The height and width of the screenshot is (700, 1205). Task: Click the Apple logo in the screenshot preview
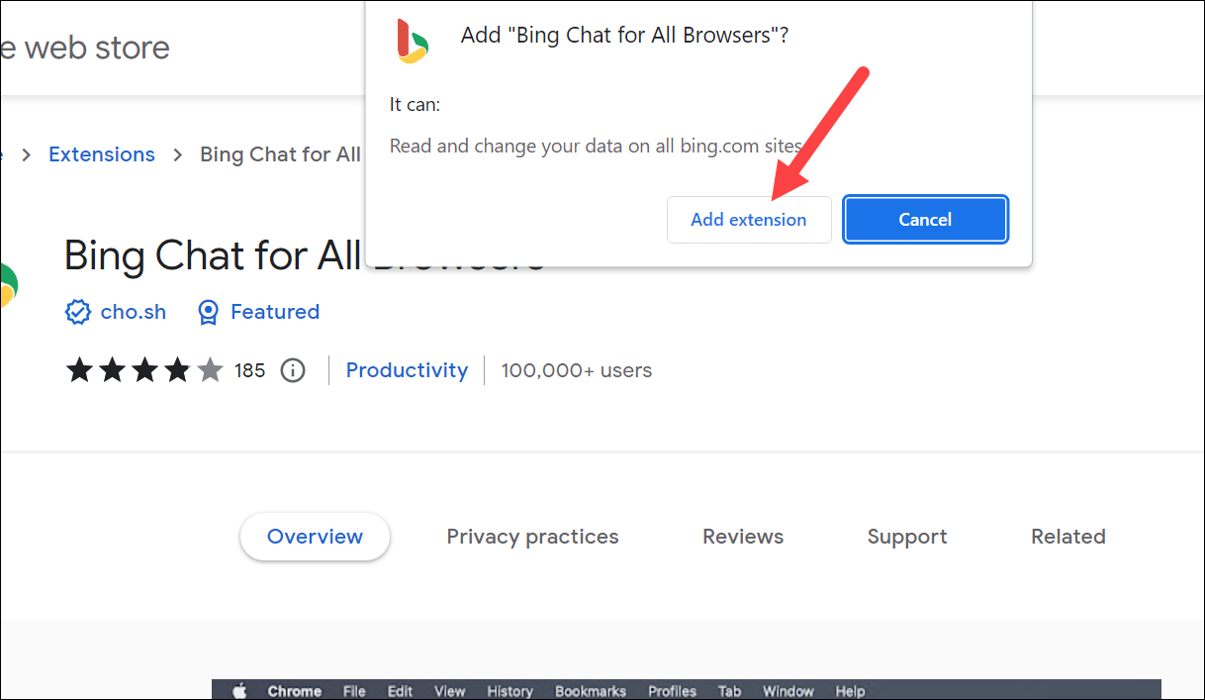239,691
